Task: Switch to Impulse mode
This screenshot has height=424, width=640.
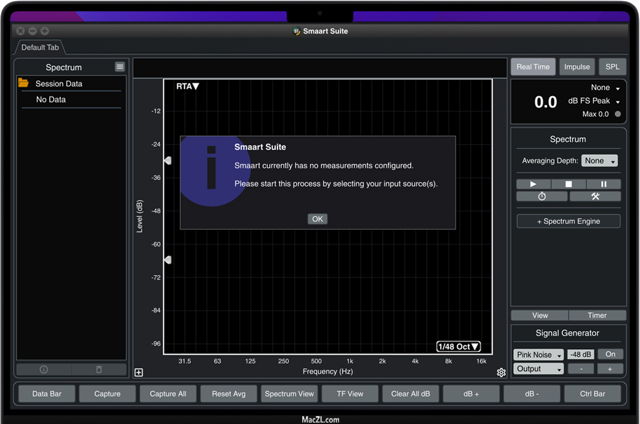Action: (577, 67)
